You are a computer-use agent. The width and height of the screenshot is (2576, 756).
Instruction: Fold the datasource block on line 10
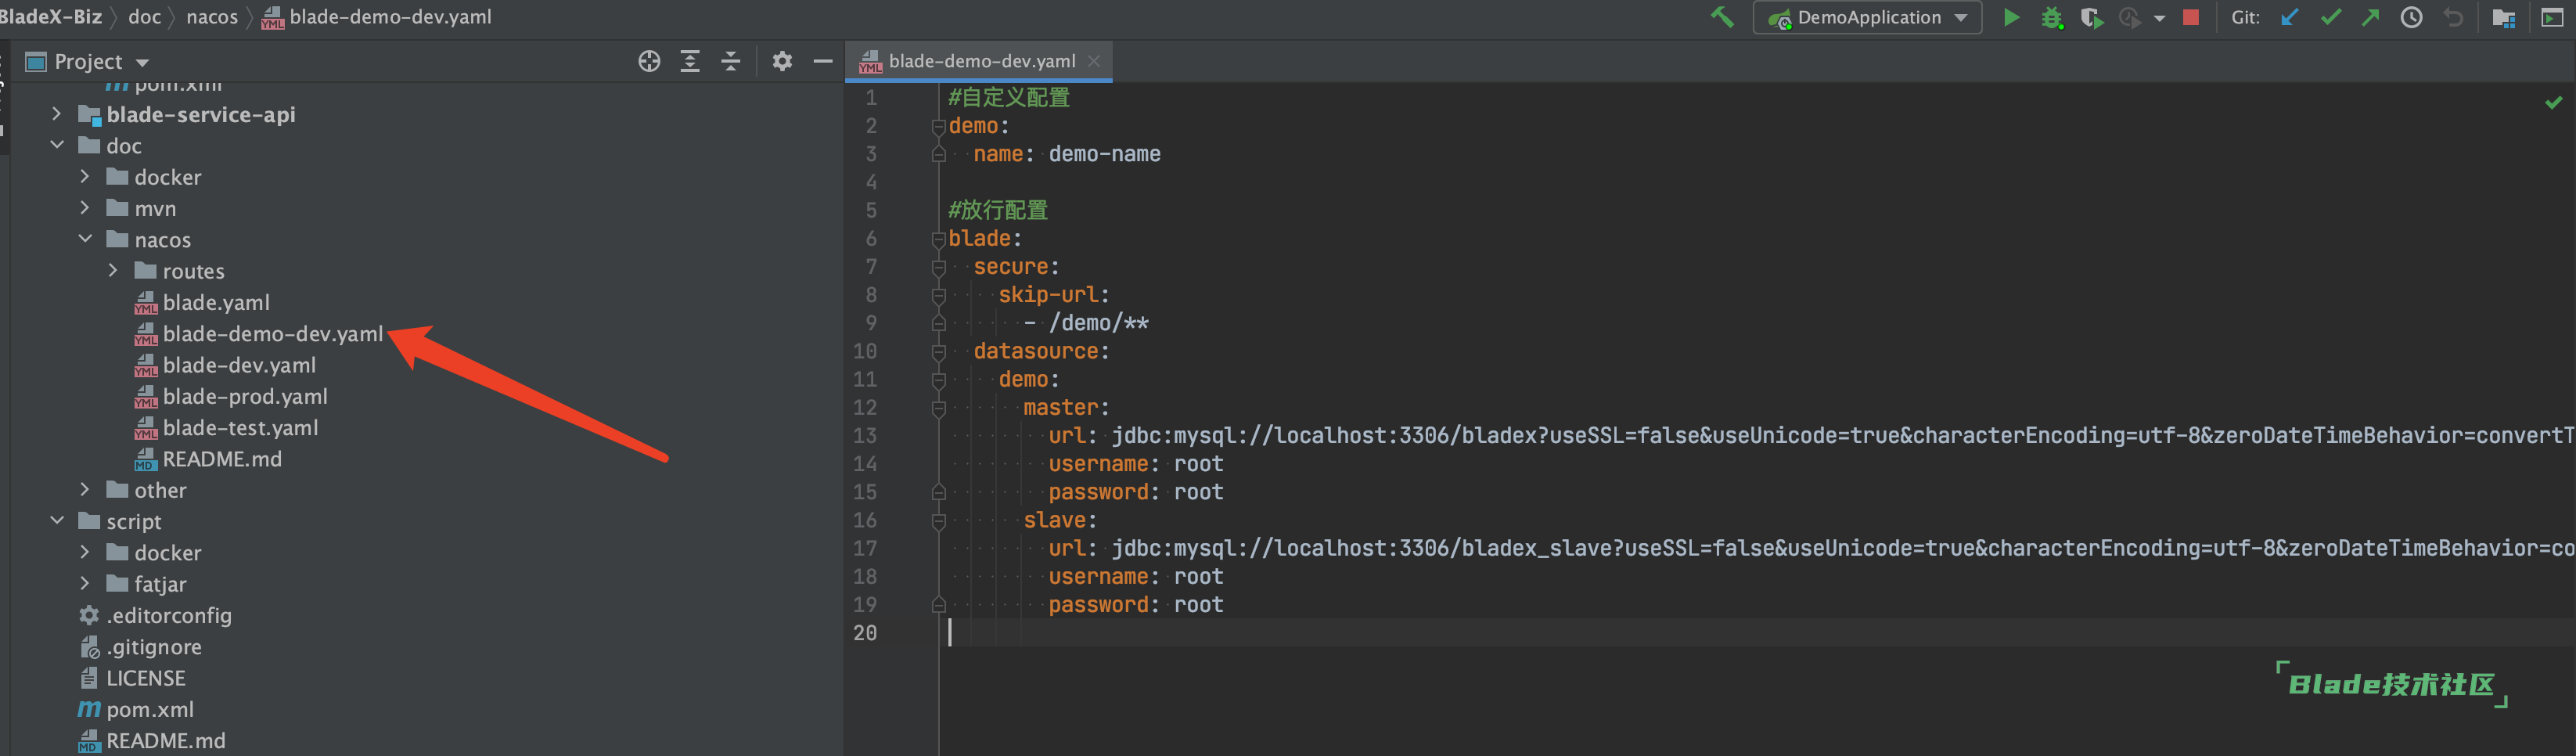[x=938, y=352]
